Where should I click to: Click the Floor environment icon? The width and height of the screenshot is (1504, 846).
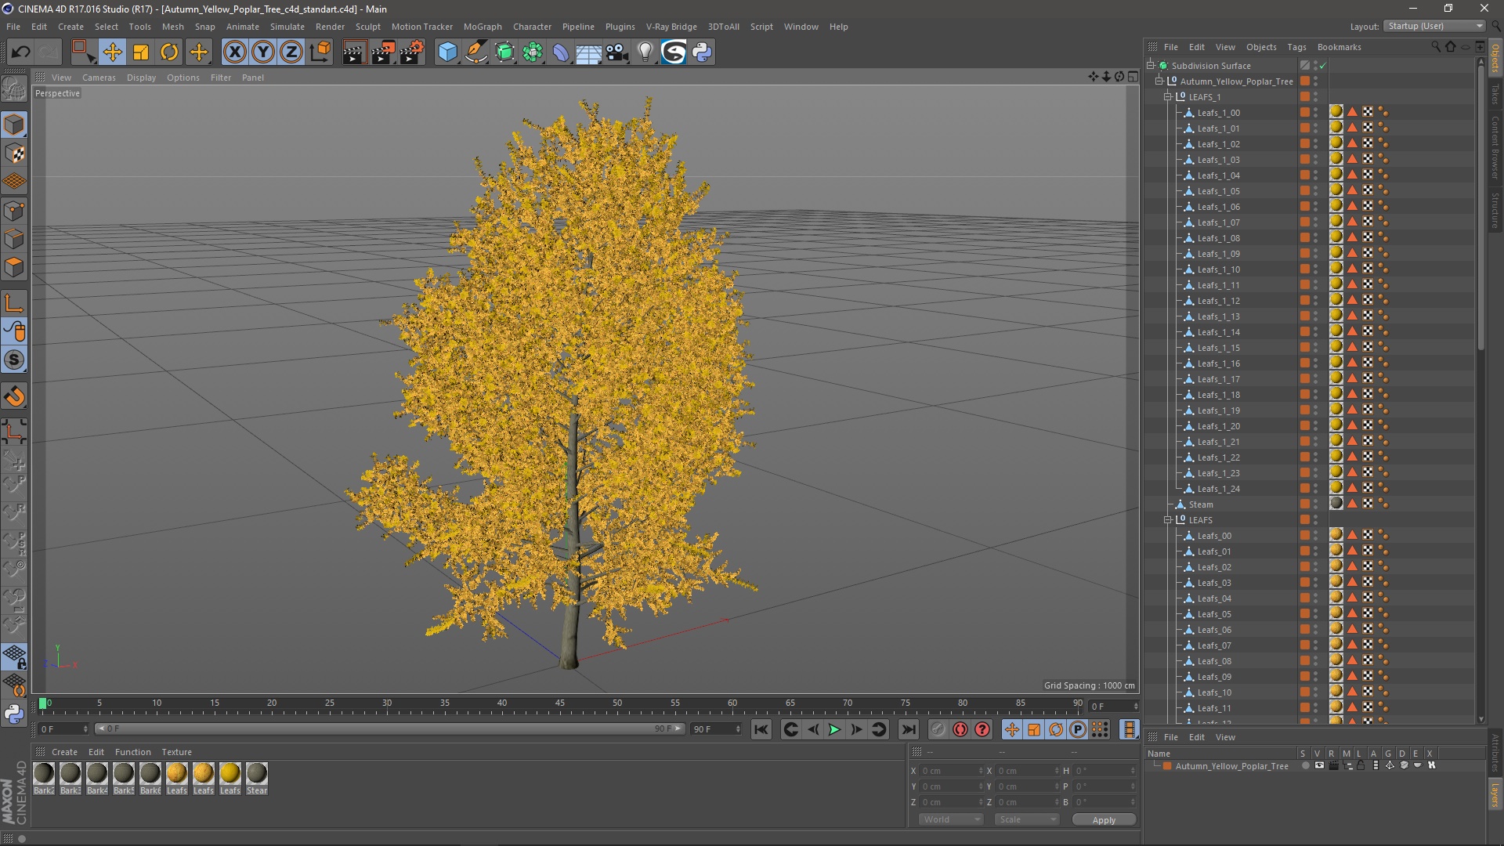coord(588,52)
